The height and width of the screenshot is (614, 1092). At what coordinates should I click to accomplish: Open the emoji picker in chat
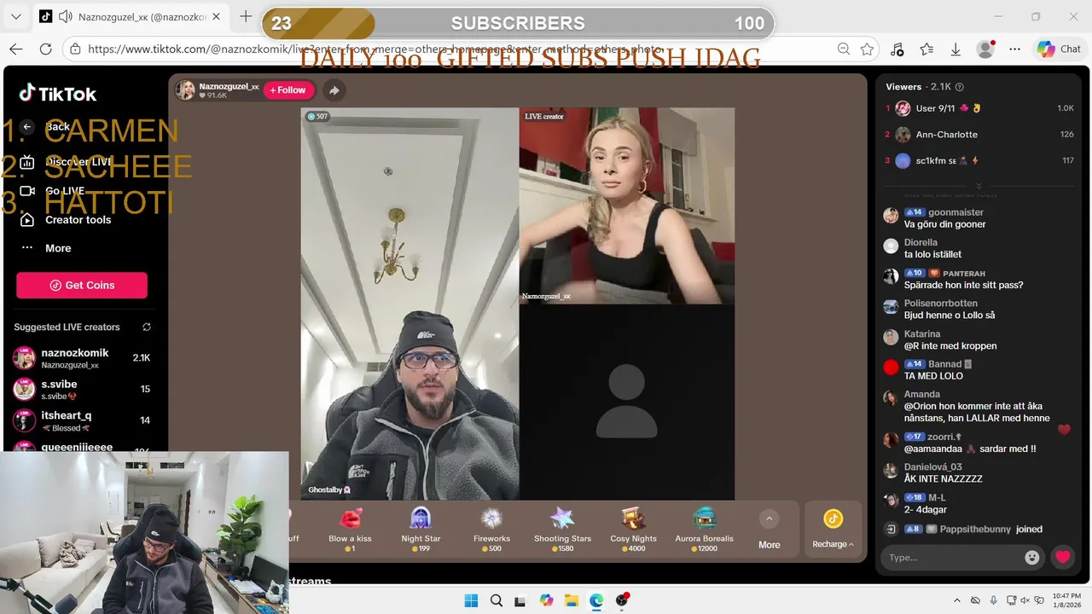(x=1032, y=557)
